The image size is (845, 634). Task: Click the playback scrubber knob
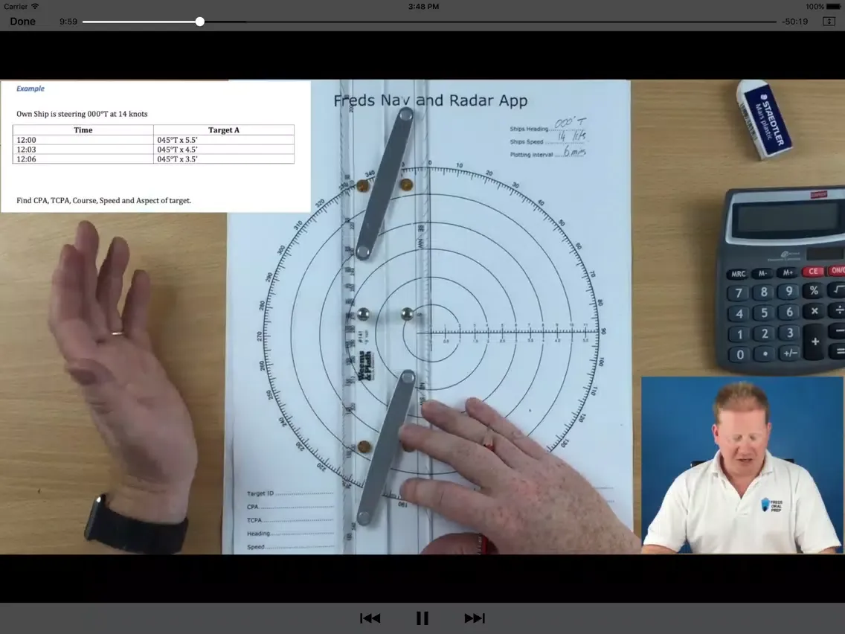point(200,22)
